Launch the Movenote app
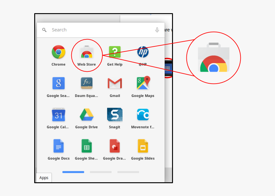The height and width of the screenshot is (196, 275). [143, 115]
